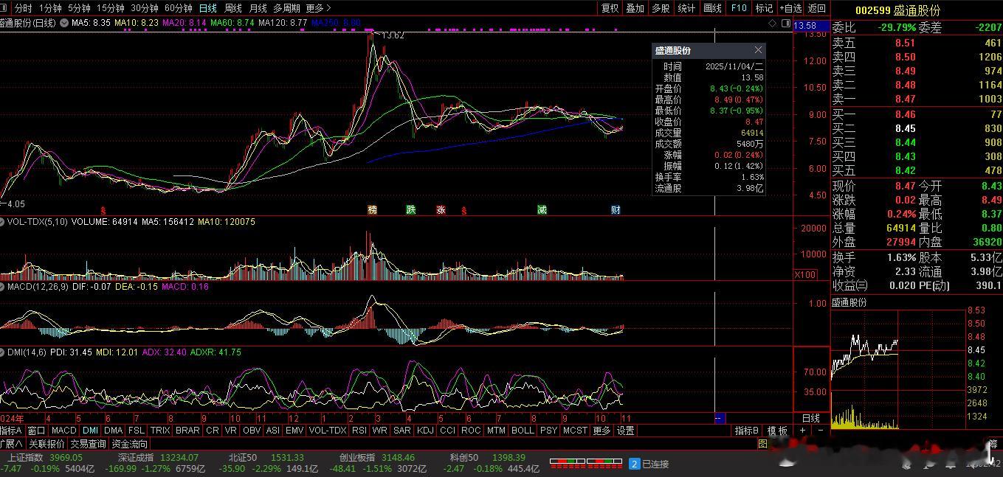This screenshot has height=477, width=1003.
Task: Switch to 15分钟 chart period
Action: pos(111,8)
